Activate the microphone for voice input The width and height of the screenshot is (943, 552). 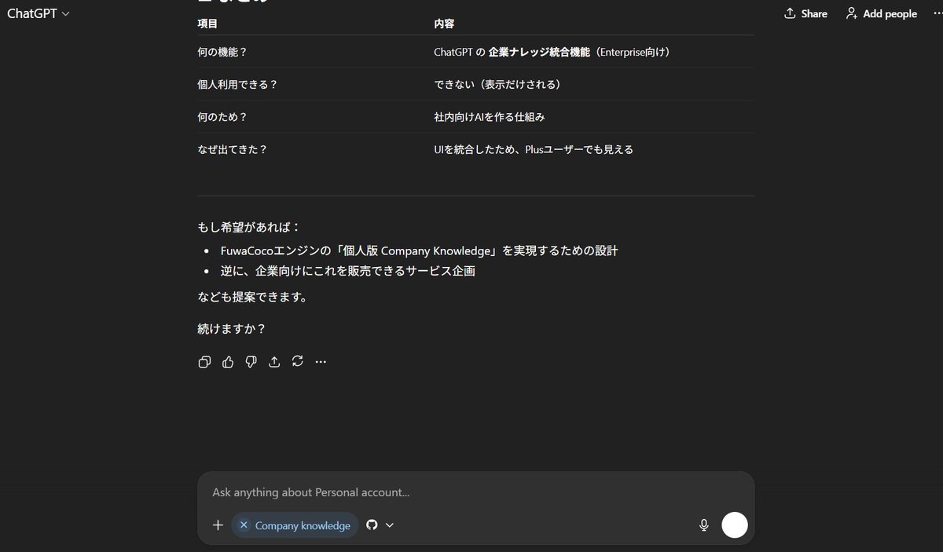(703, 525)
